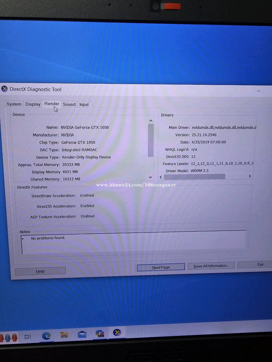Switch to the Display tab
This screenshot has height=362, width=272.
[x=33, y=104]
